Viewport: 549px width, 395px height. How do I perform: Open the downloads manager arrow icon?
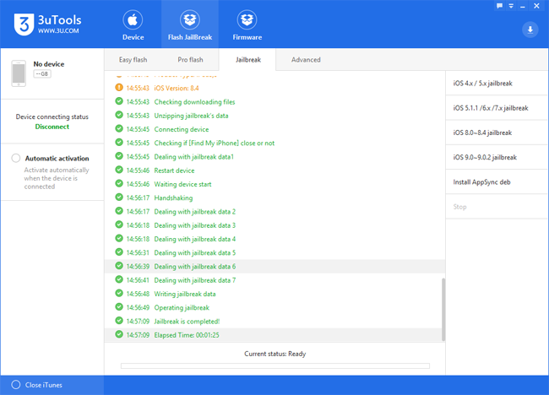pos(530,30)
